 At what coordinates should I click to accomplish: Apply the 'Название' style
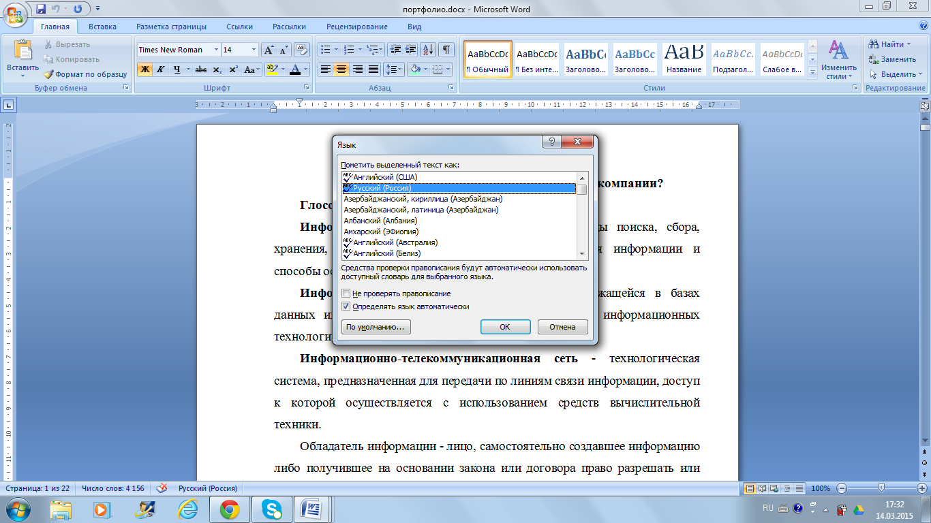[684, 59]
